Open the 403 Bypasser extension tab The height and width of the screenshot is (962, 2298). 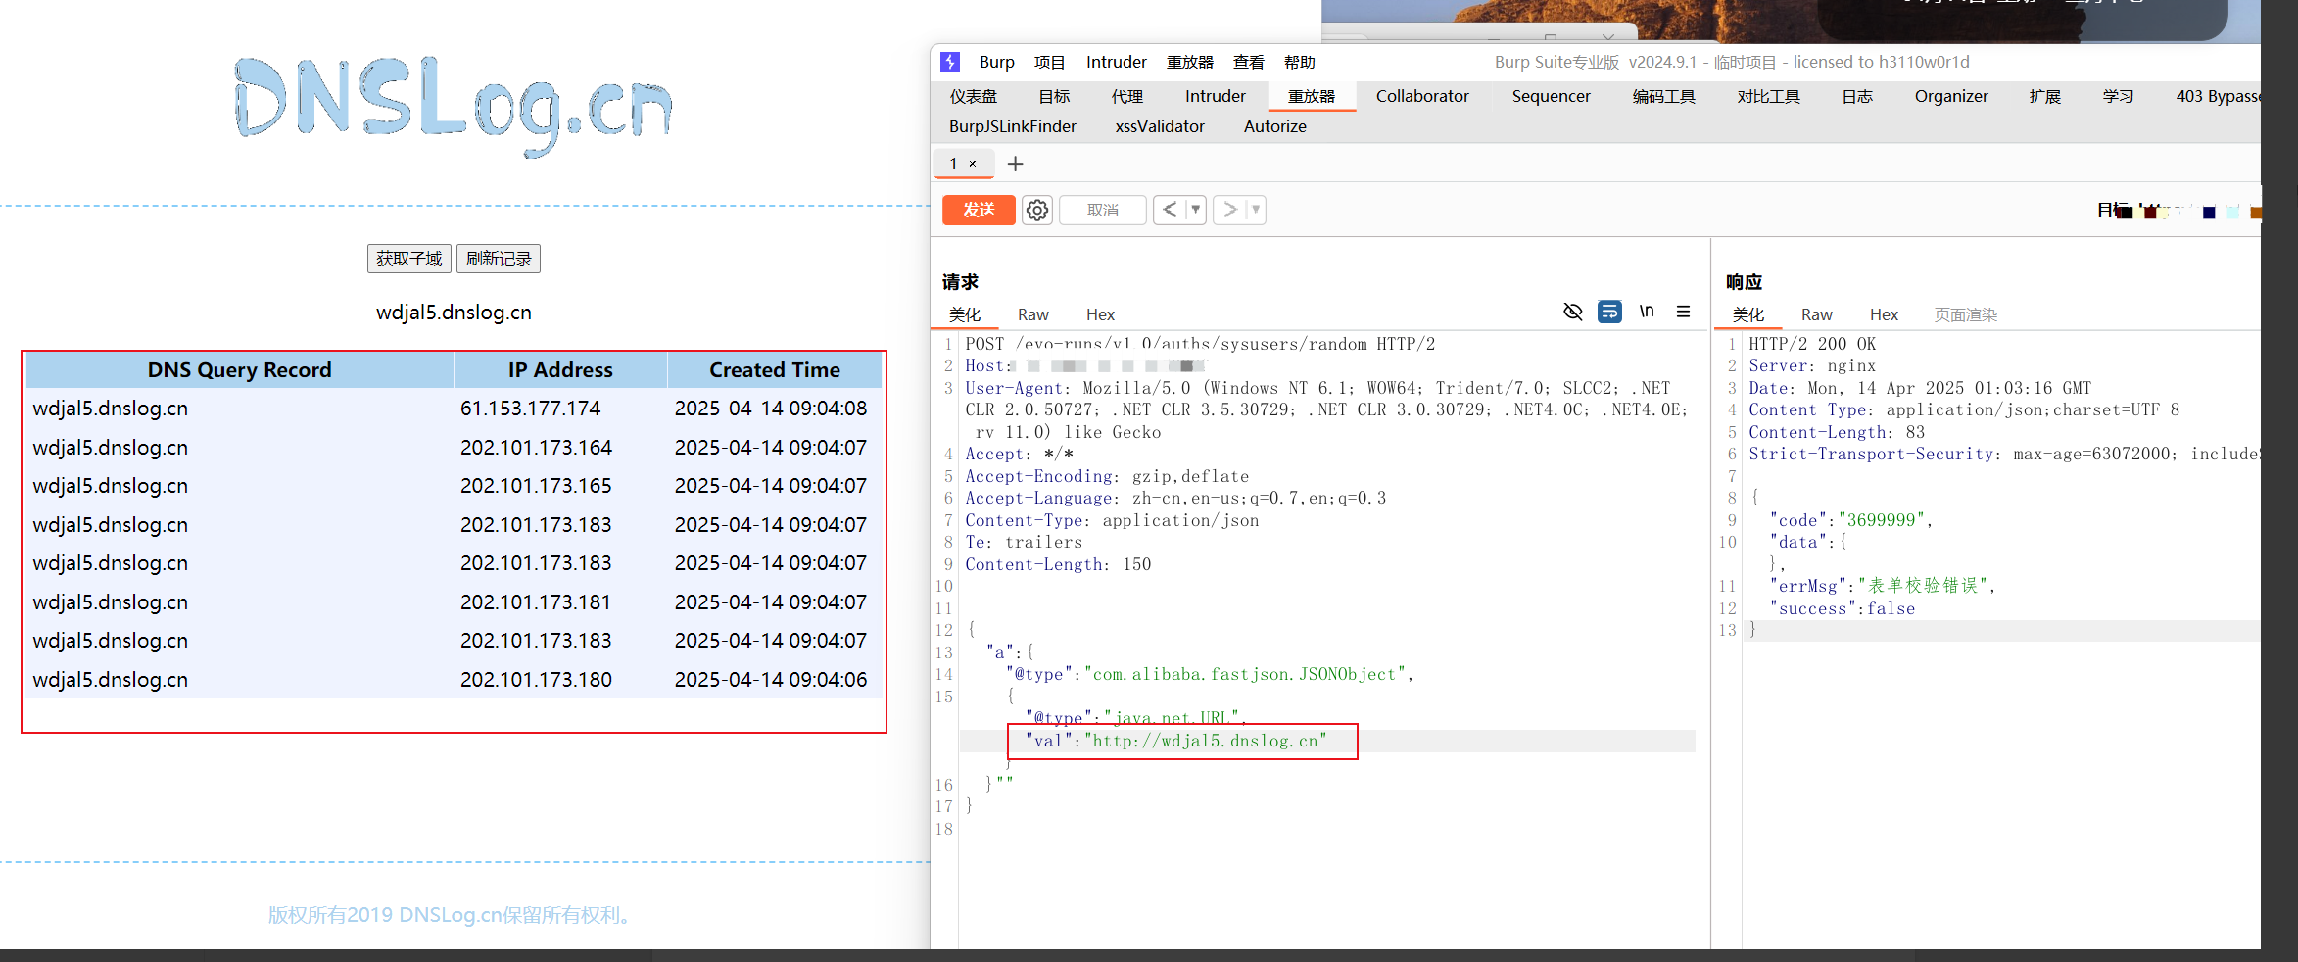coord(2218,96)
